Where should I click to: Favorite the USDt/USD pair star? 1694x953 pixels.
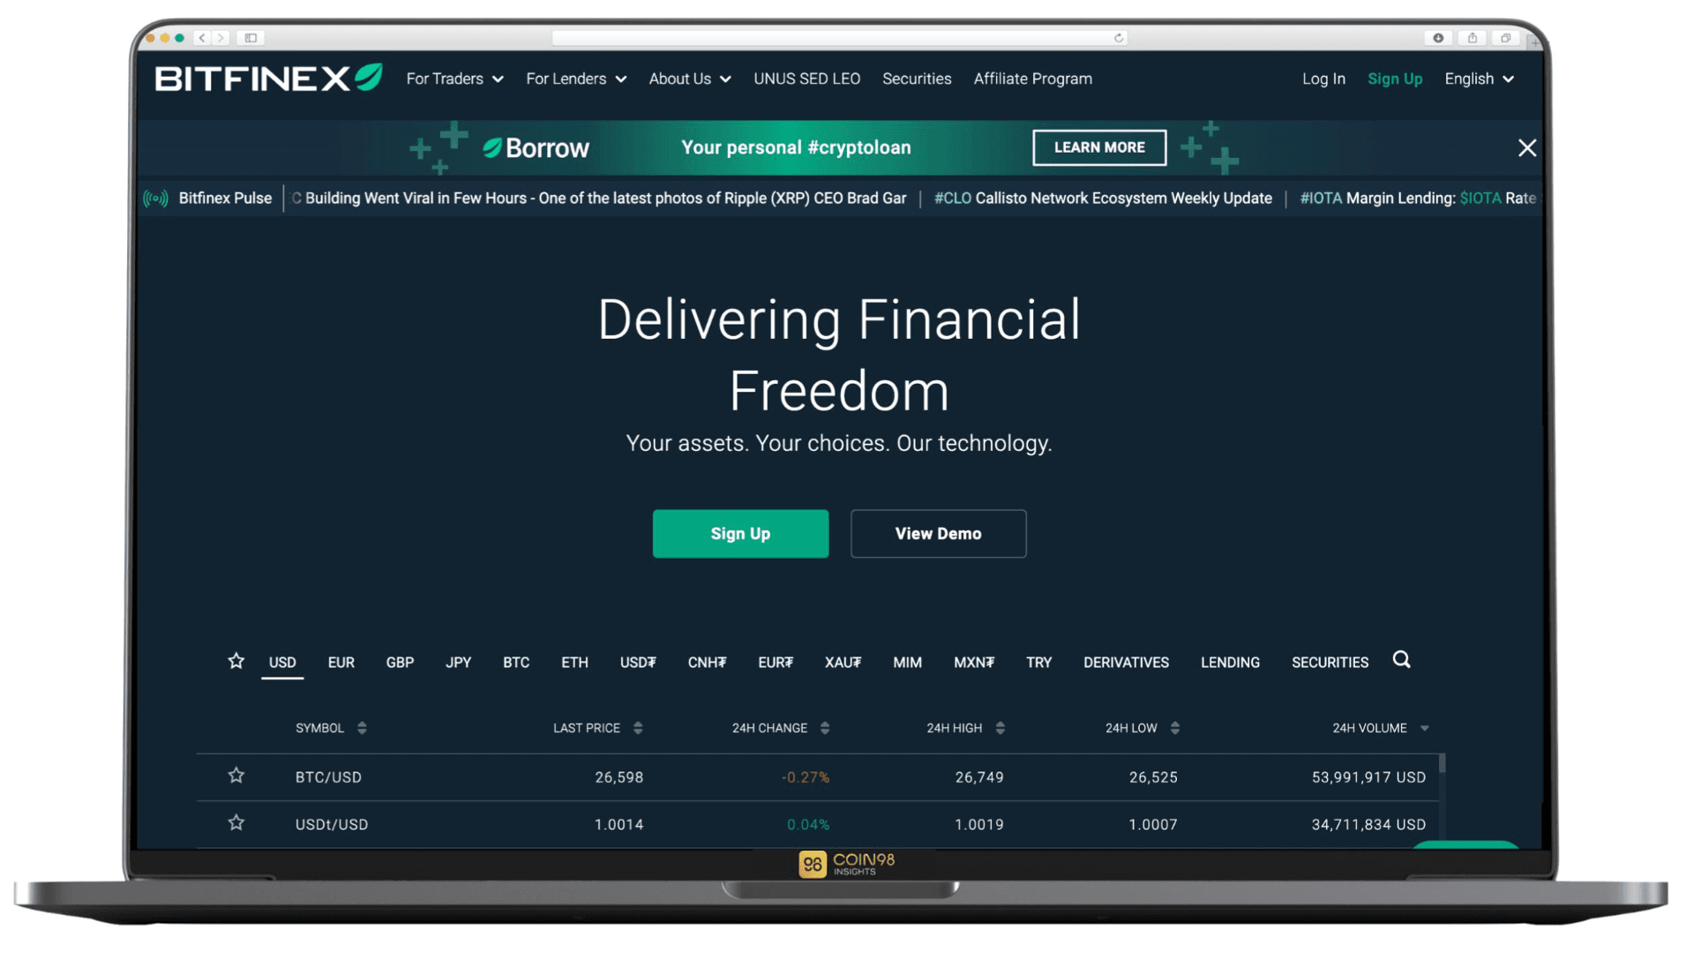click(x=236, y=823)
